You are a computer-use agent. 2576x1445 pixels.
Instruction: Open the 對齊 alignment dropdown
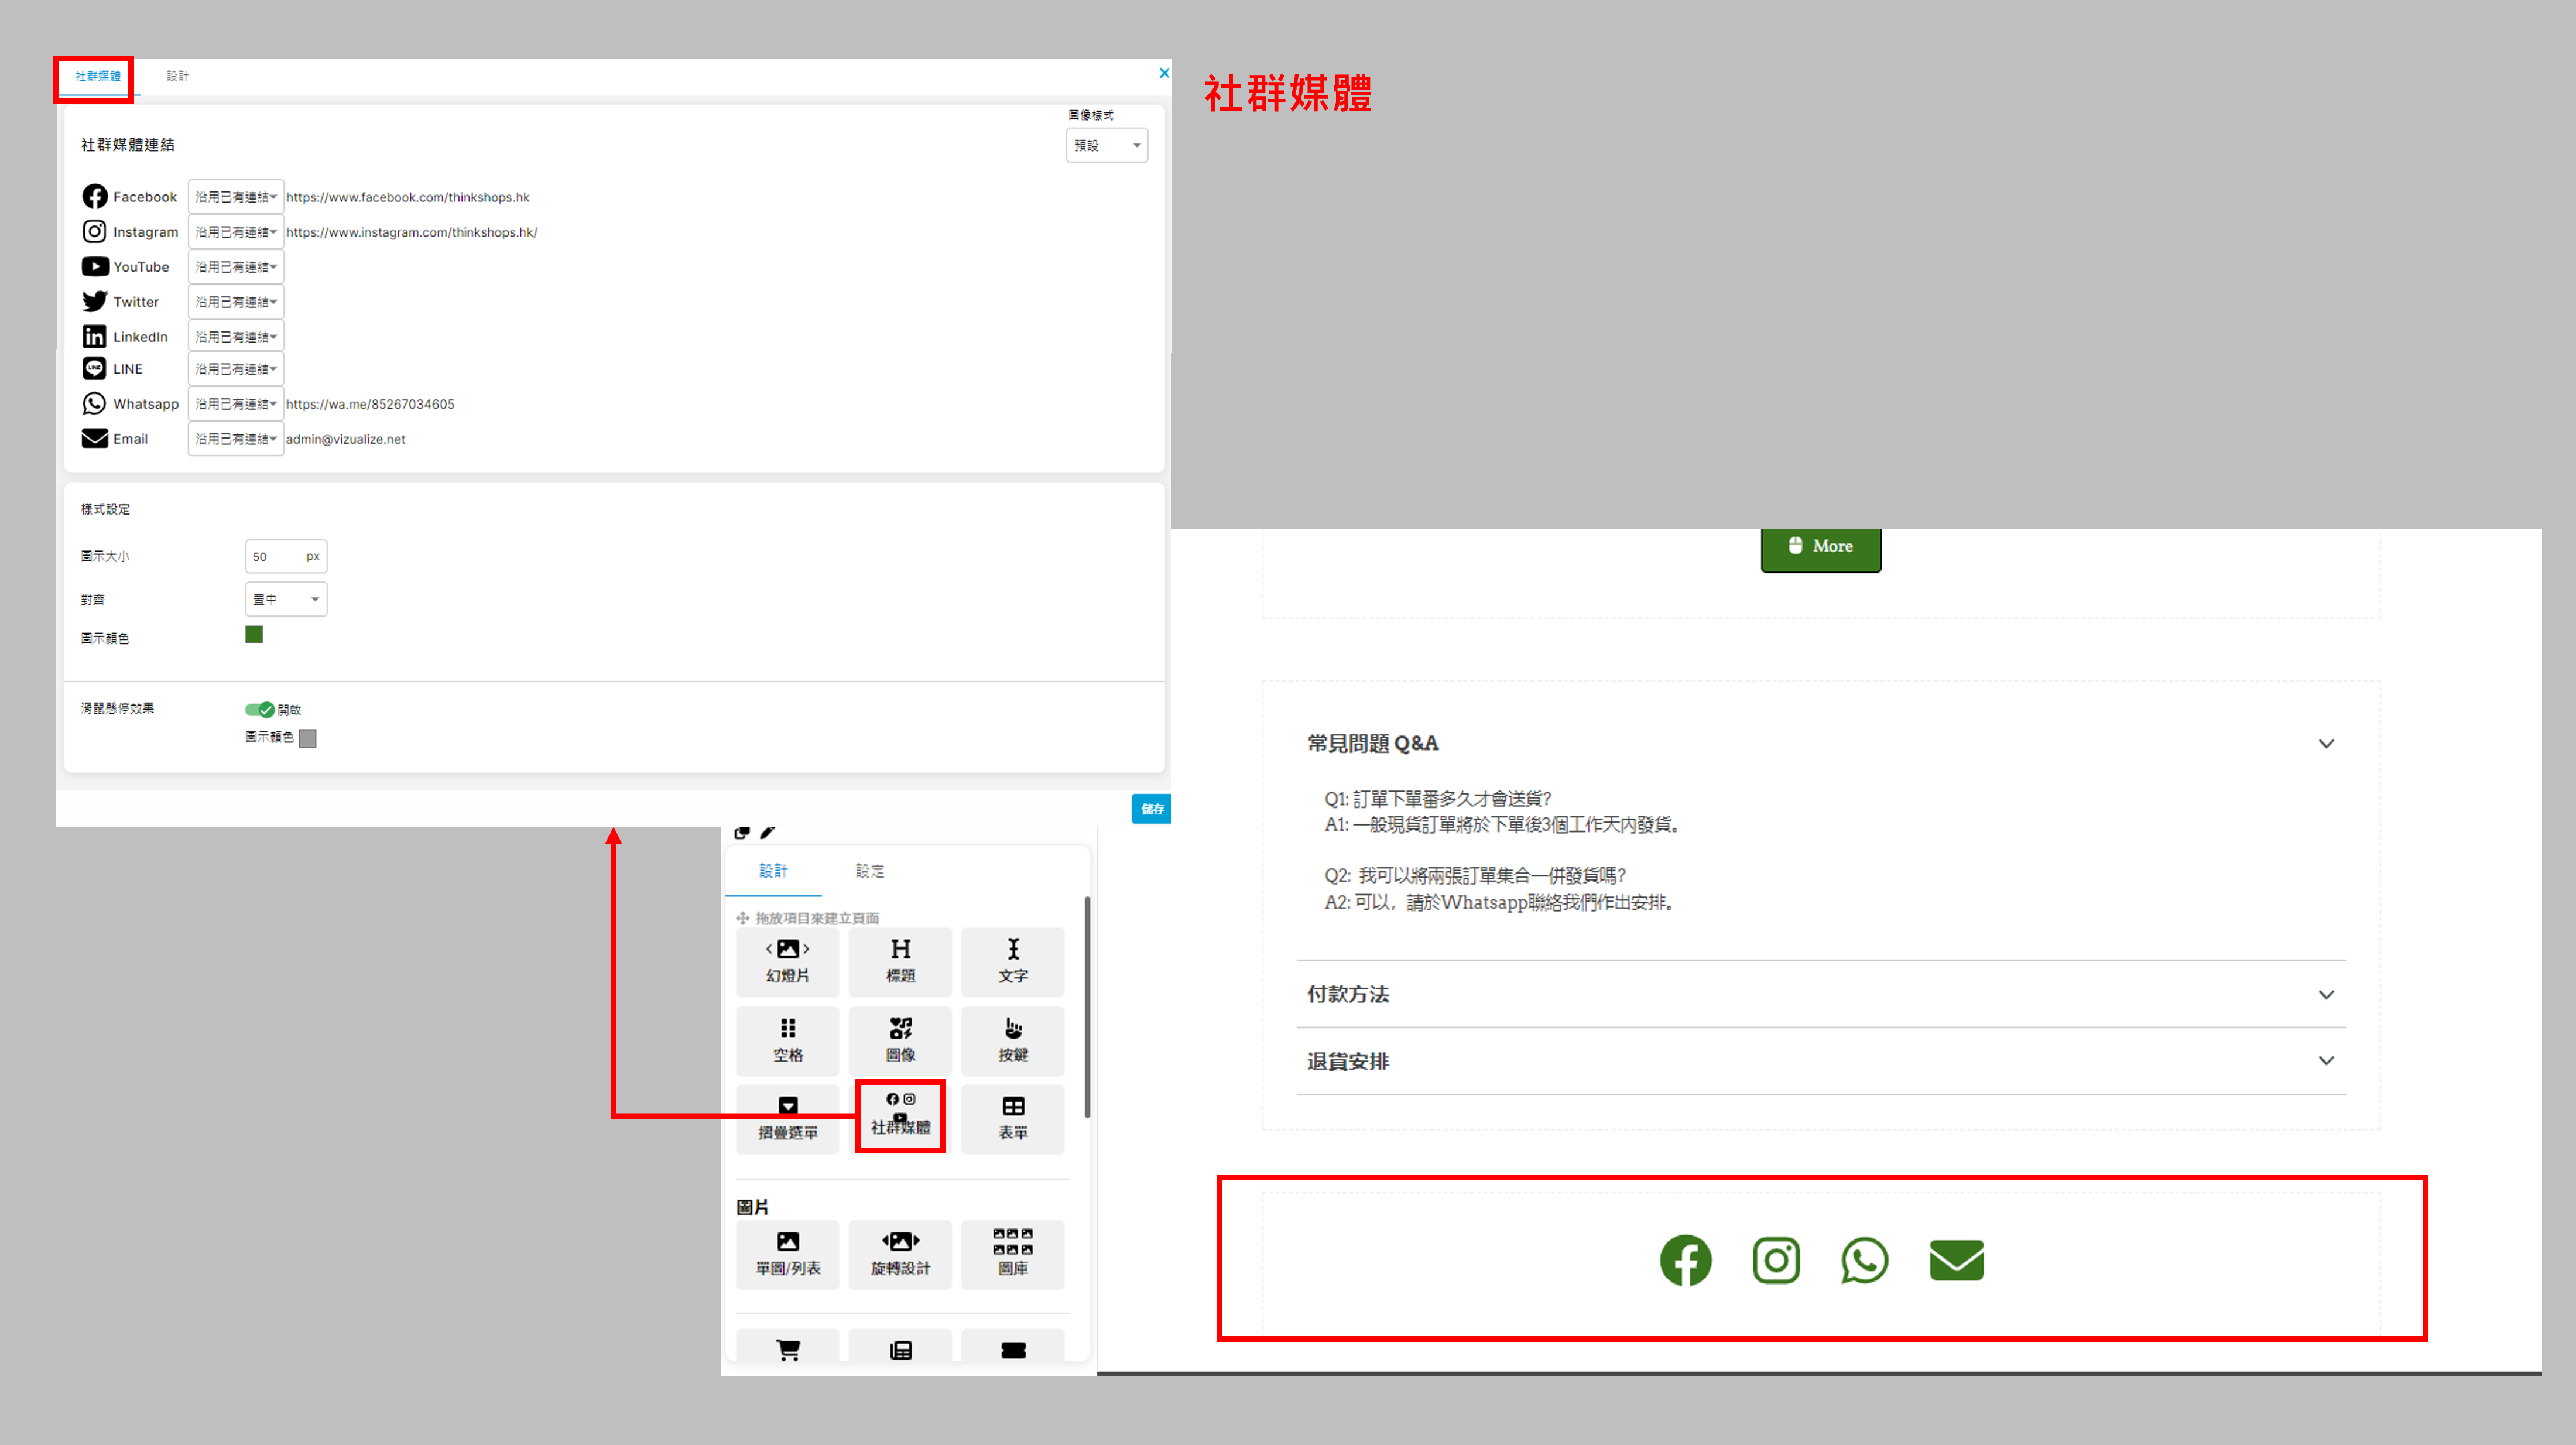(x=285, y=599)
